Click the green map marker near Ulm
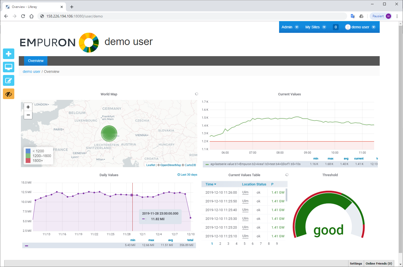 point(109,133)
